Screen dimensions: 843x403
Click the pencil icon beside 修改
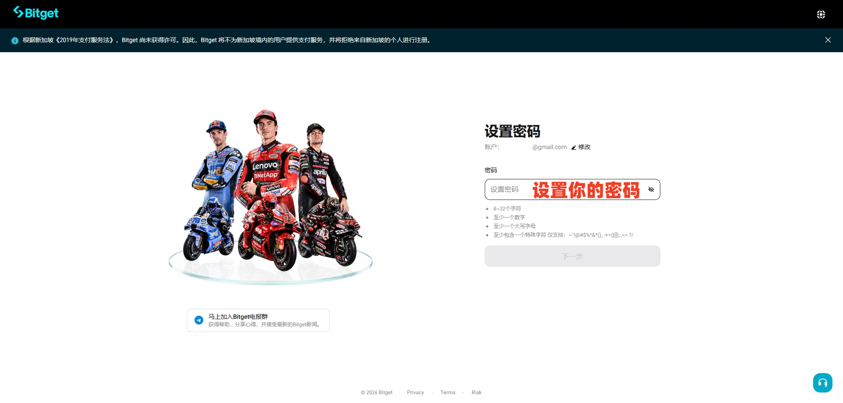pyautogui.click(x=573, y=147)
